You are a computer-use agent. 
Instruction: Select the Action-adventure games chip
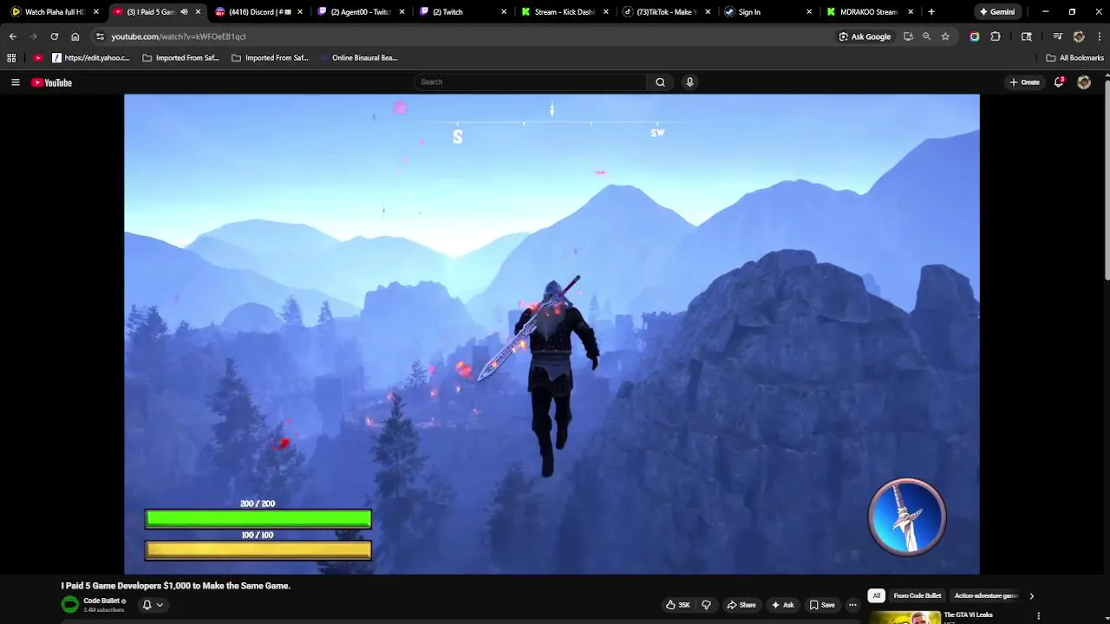(x=986, y=596)
